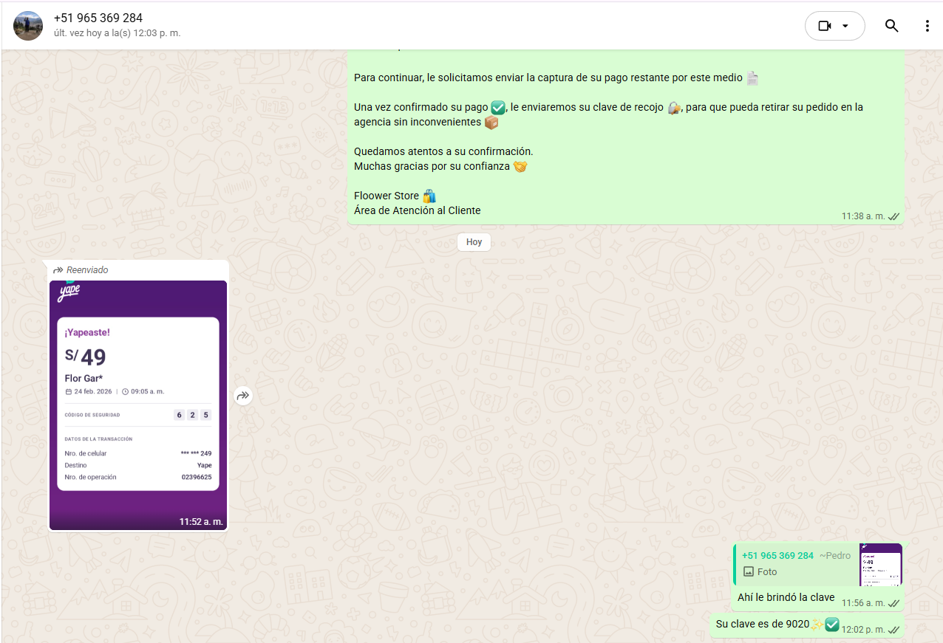943x643 pixels.
Task: Click the "últ. vez hoy" last seen text
Action: pyautogui.click(x=117, y=33)
